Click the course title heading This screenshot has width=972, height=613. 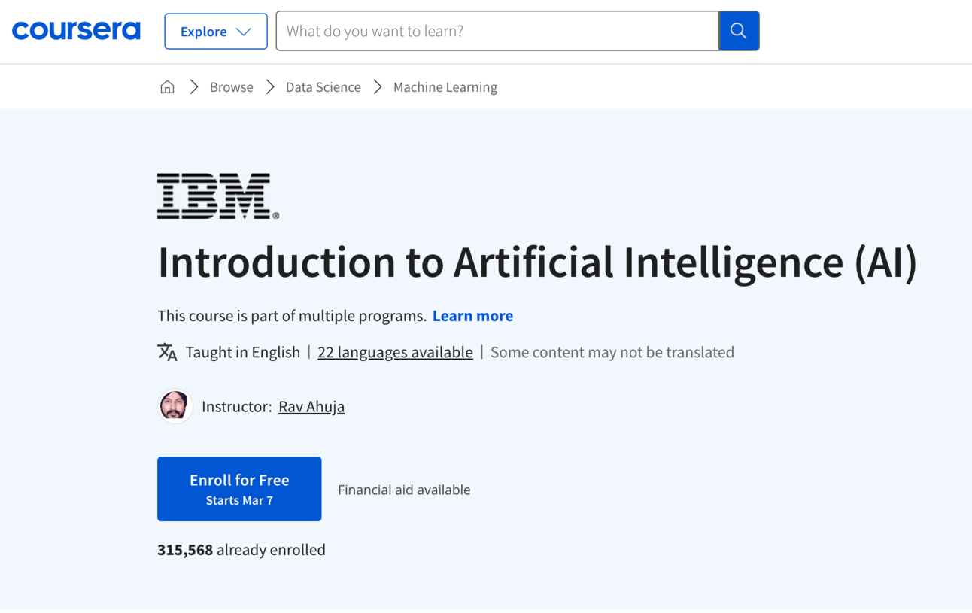click(536, 262)
